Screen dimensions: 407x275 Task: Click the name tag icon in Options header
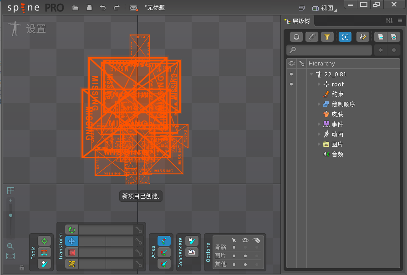coord(256,240)
